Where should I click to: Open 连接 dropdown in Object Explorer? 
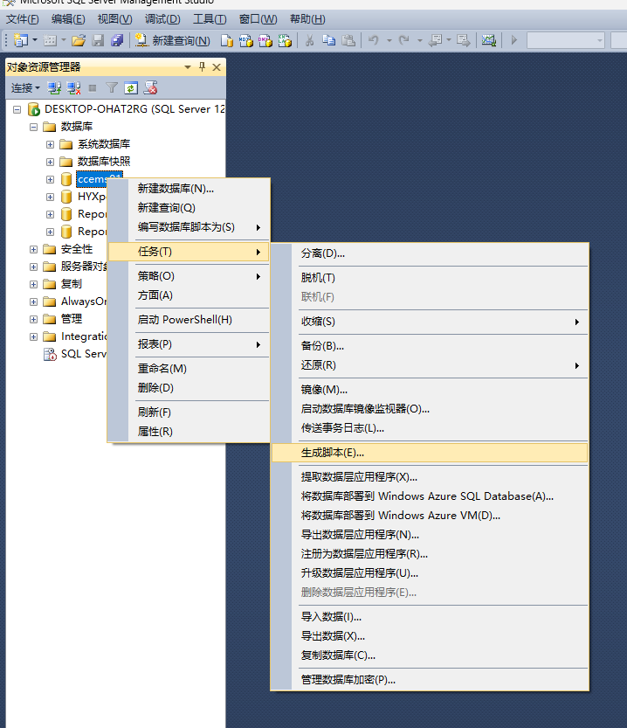[x=25, y=87]
